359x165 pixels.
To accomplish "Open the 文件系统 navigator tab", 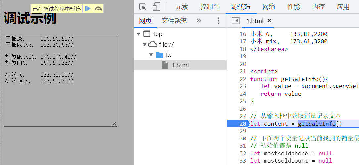I will pyautogui.click(x=174, y=21).
